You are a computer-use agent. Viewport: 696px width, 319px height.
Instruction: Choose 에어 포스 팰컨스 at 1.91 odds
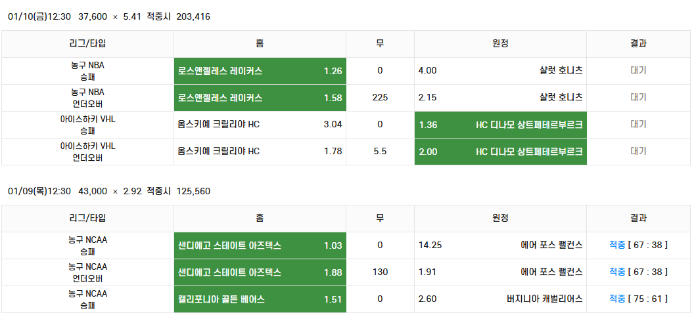[x=500, y=272]
